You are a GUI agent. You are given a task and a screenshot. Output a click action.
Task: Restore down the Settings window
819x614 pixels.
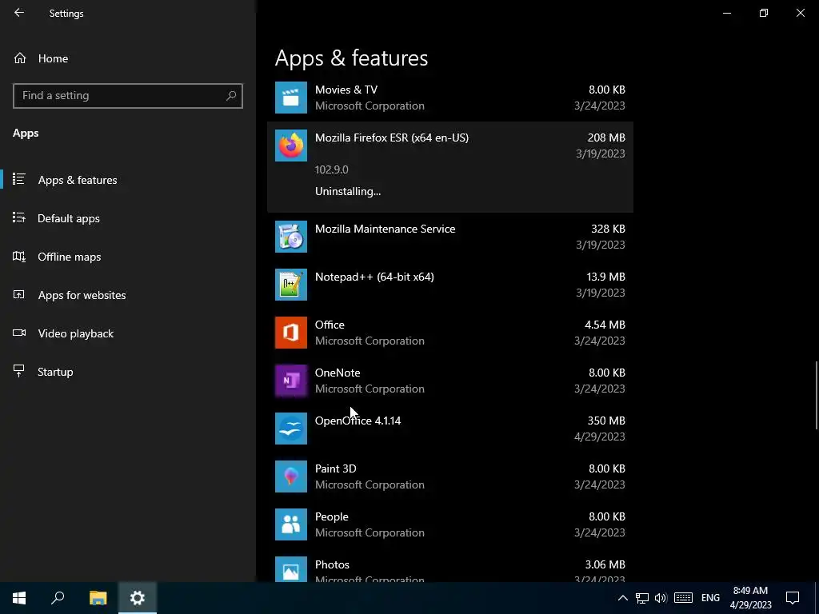coord(764,13)
